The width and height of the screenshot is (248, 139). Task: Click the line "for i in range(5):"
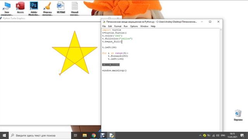click(x=115, y=53)
